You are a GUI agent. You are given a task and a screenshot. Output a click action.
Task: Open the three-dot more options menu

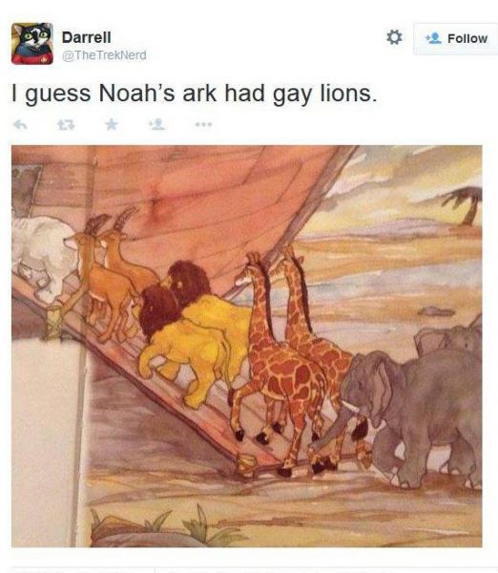pos(203,124)
